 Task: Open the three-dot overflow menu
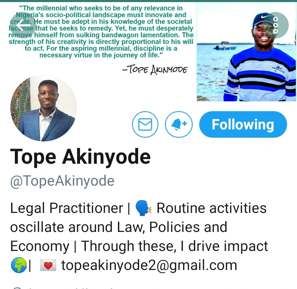[276, 25]
